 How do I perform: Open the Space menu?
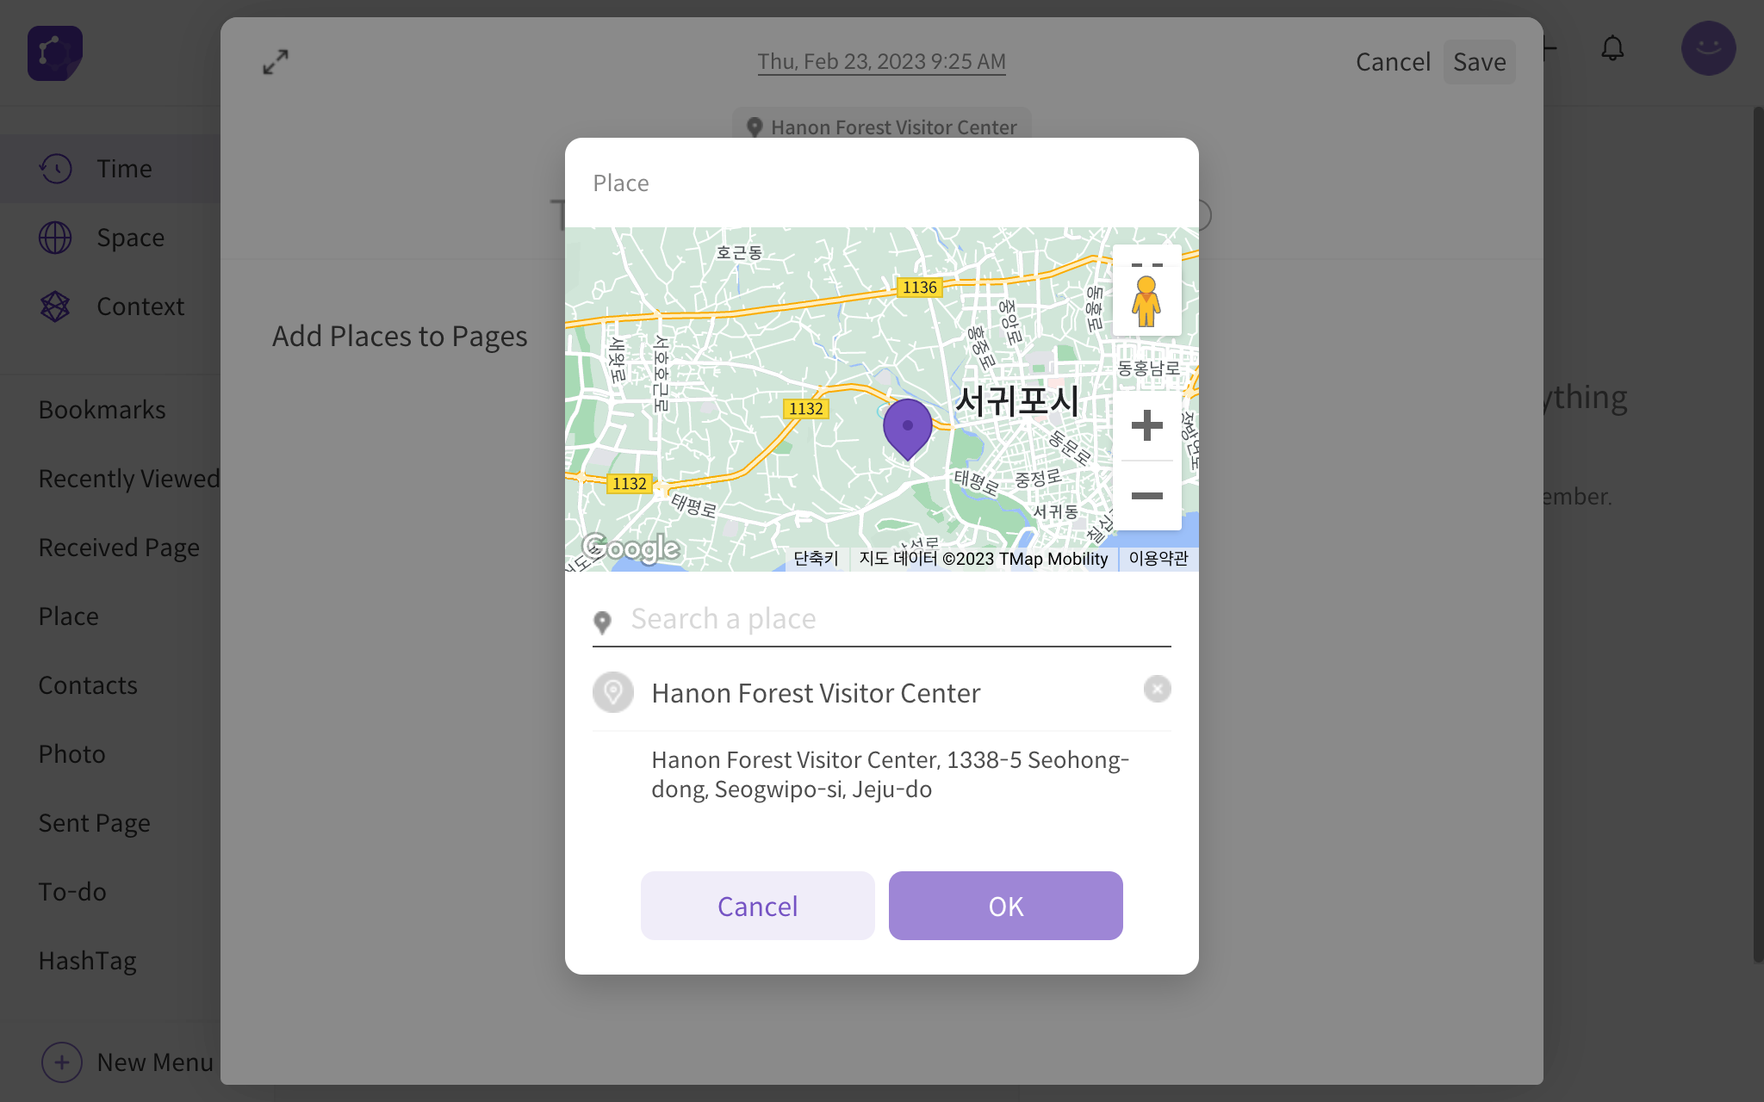[x=130, y=238]
